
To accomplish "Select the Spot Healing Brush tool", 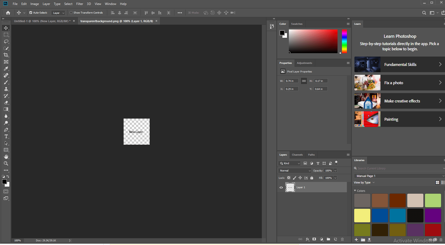I will [x=6, y=75].
